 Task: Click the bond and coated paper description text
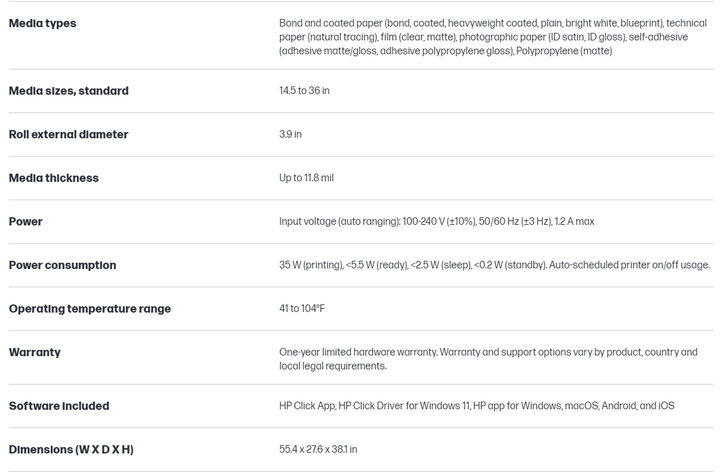click(x=492, y=37)
